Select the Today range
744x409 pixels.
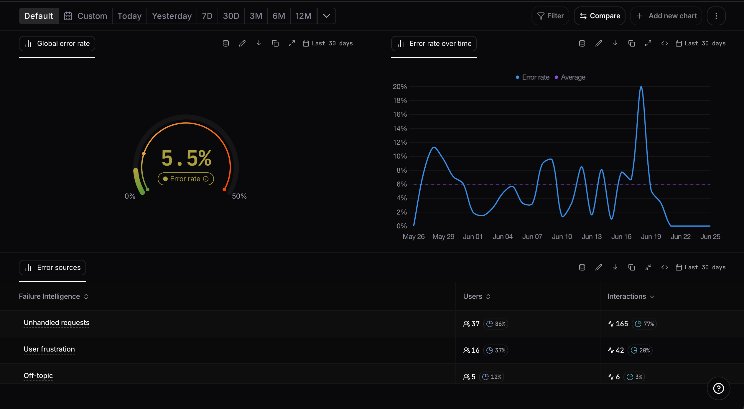tap(129, 16)
